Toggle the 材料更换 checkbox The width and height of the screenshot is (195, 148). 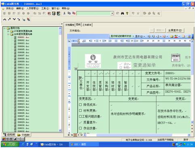tap(81, 110)
